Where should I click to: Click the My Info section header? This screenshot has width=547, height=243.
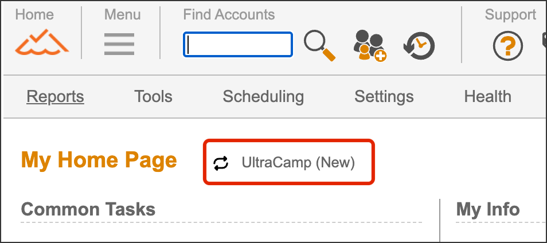coord(487,210)
